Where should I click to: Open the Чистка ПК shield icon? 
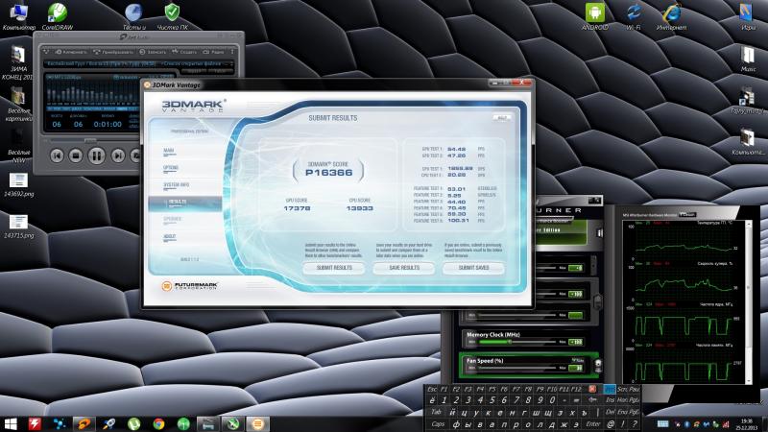tap(172, 15)
